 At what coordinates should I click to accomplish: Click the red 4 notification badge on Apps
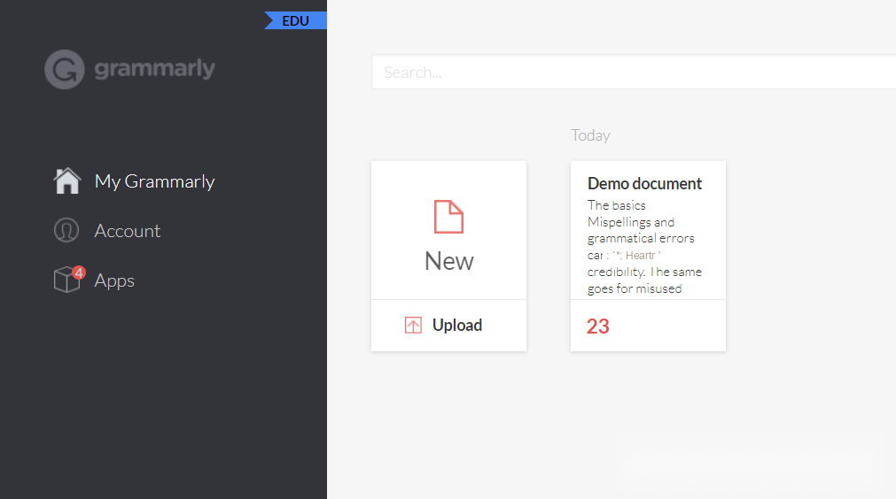coord(79,273)
